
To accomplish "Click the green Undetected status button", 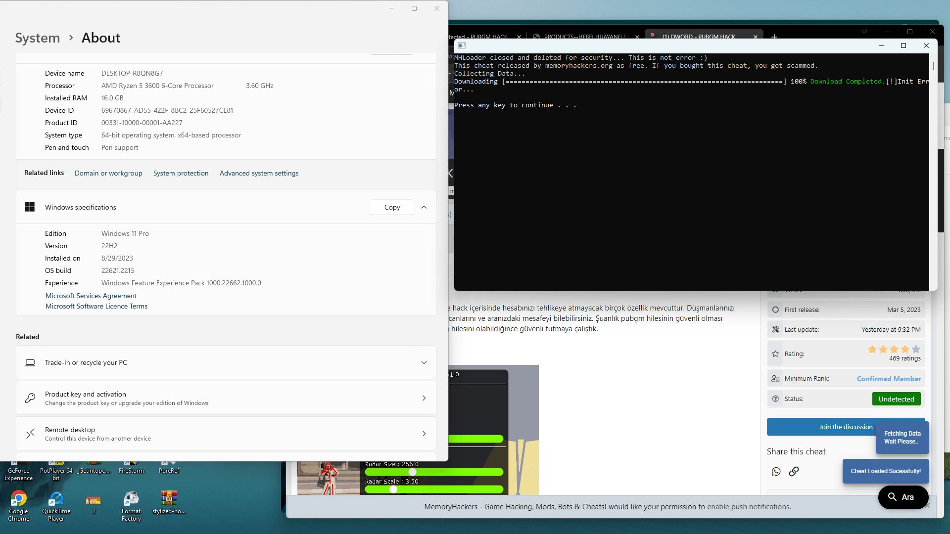I will tap(896, 399).
